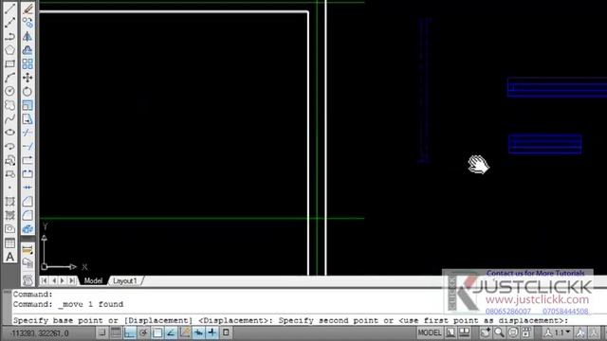Select the Ellipse tool

click(x=9, y=133)
